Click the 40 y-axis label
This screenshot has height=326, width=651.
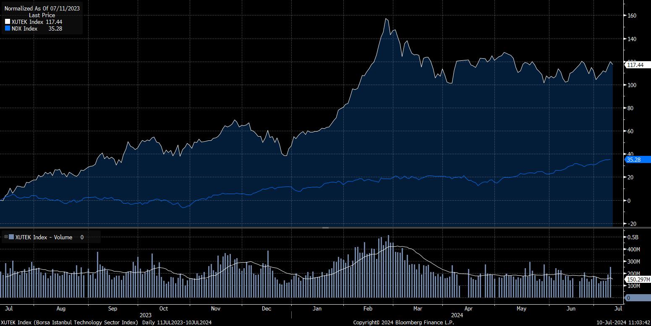631,154
